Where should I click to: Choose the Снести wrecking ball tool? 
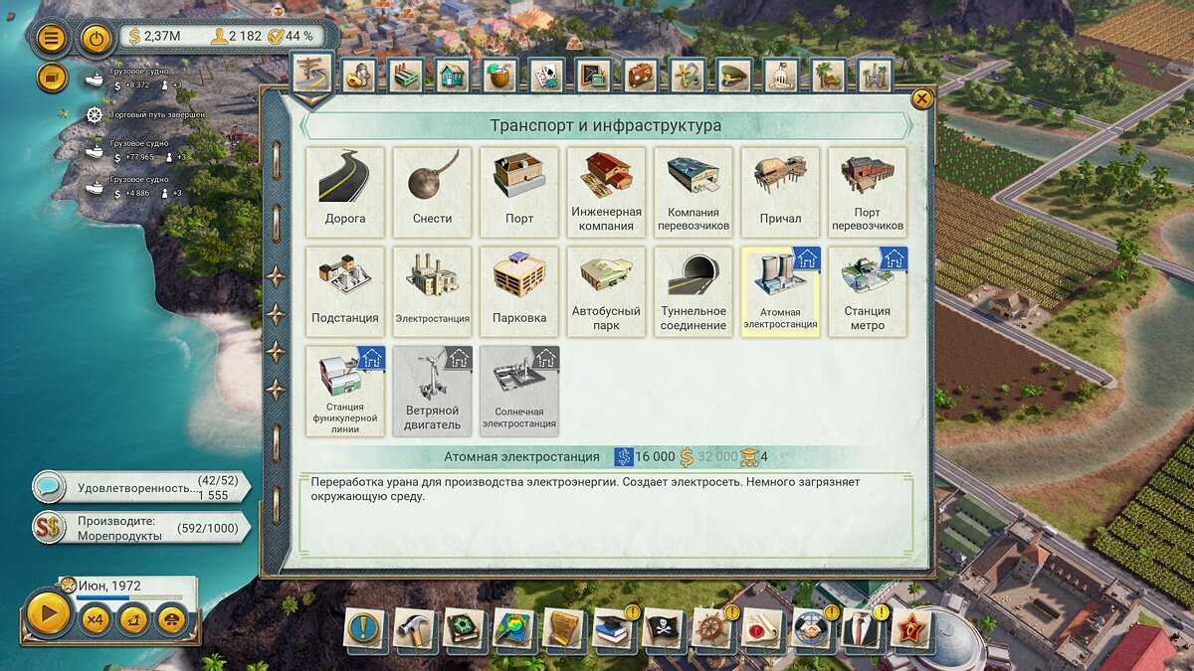[x=432, y=191]
